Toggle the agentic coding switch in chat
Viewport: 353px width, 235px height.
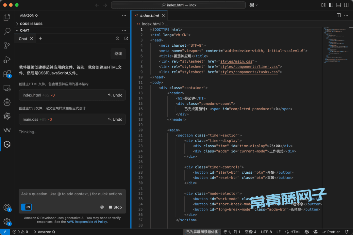(26, 207)
